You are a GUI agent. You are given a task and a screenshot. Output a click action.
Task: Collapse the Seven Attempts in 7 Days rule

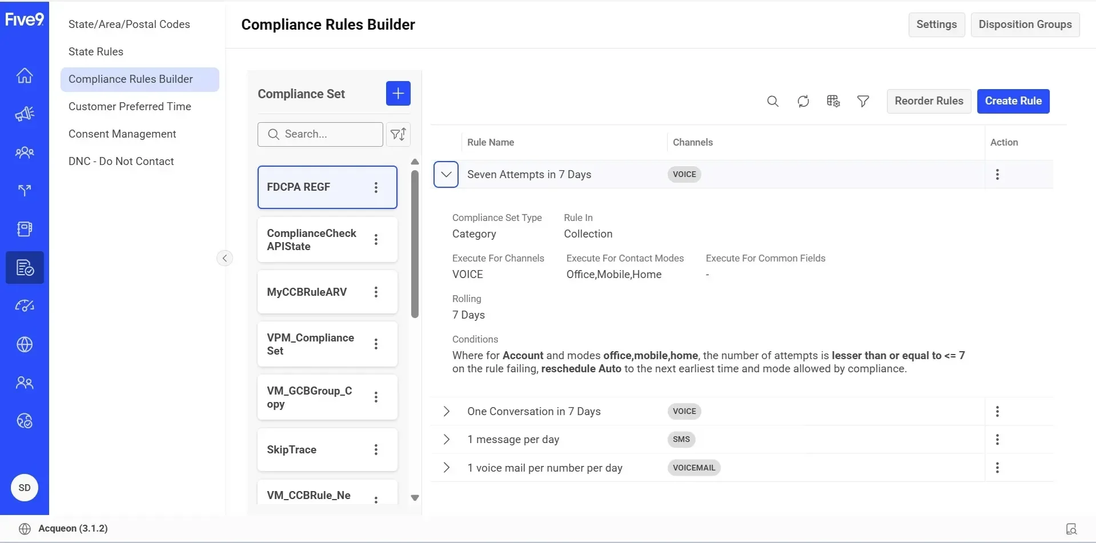click(446, 175)
